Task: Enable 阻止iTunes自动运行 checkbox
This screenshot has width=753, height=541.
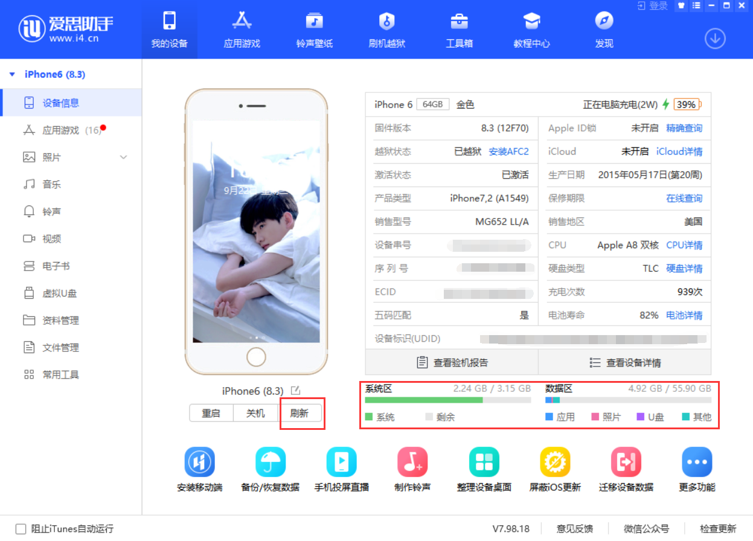Action: click(x=21, y=528)
